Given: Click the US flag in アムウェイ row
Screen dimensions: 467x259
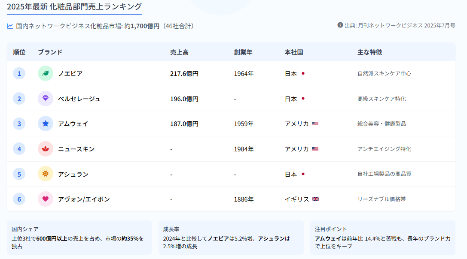Looking at the screenshot, I should pos(315,123).
